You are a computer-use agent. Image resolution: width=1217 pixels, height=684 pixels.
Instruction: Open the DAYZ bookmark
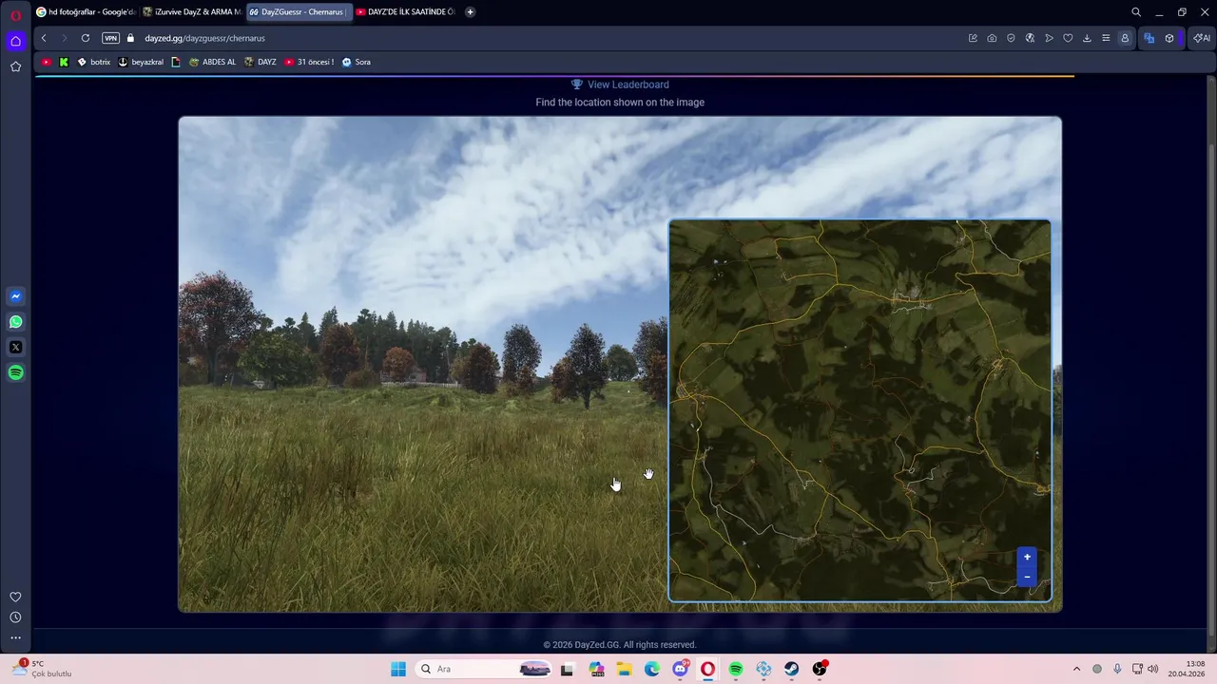pos(260,62)
